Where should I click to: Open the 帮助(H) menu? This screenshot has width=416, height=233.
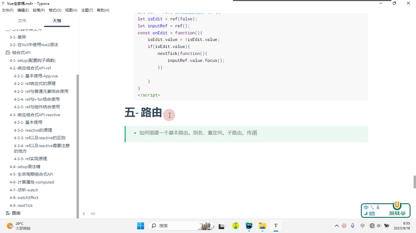[x=103, y=10]
